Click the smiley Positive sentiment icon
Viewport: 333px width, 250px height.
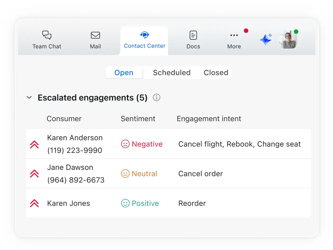pos(125,203)
